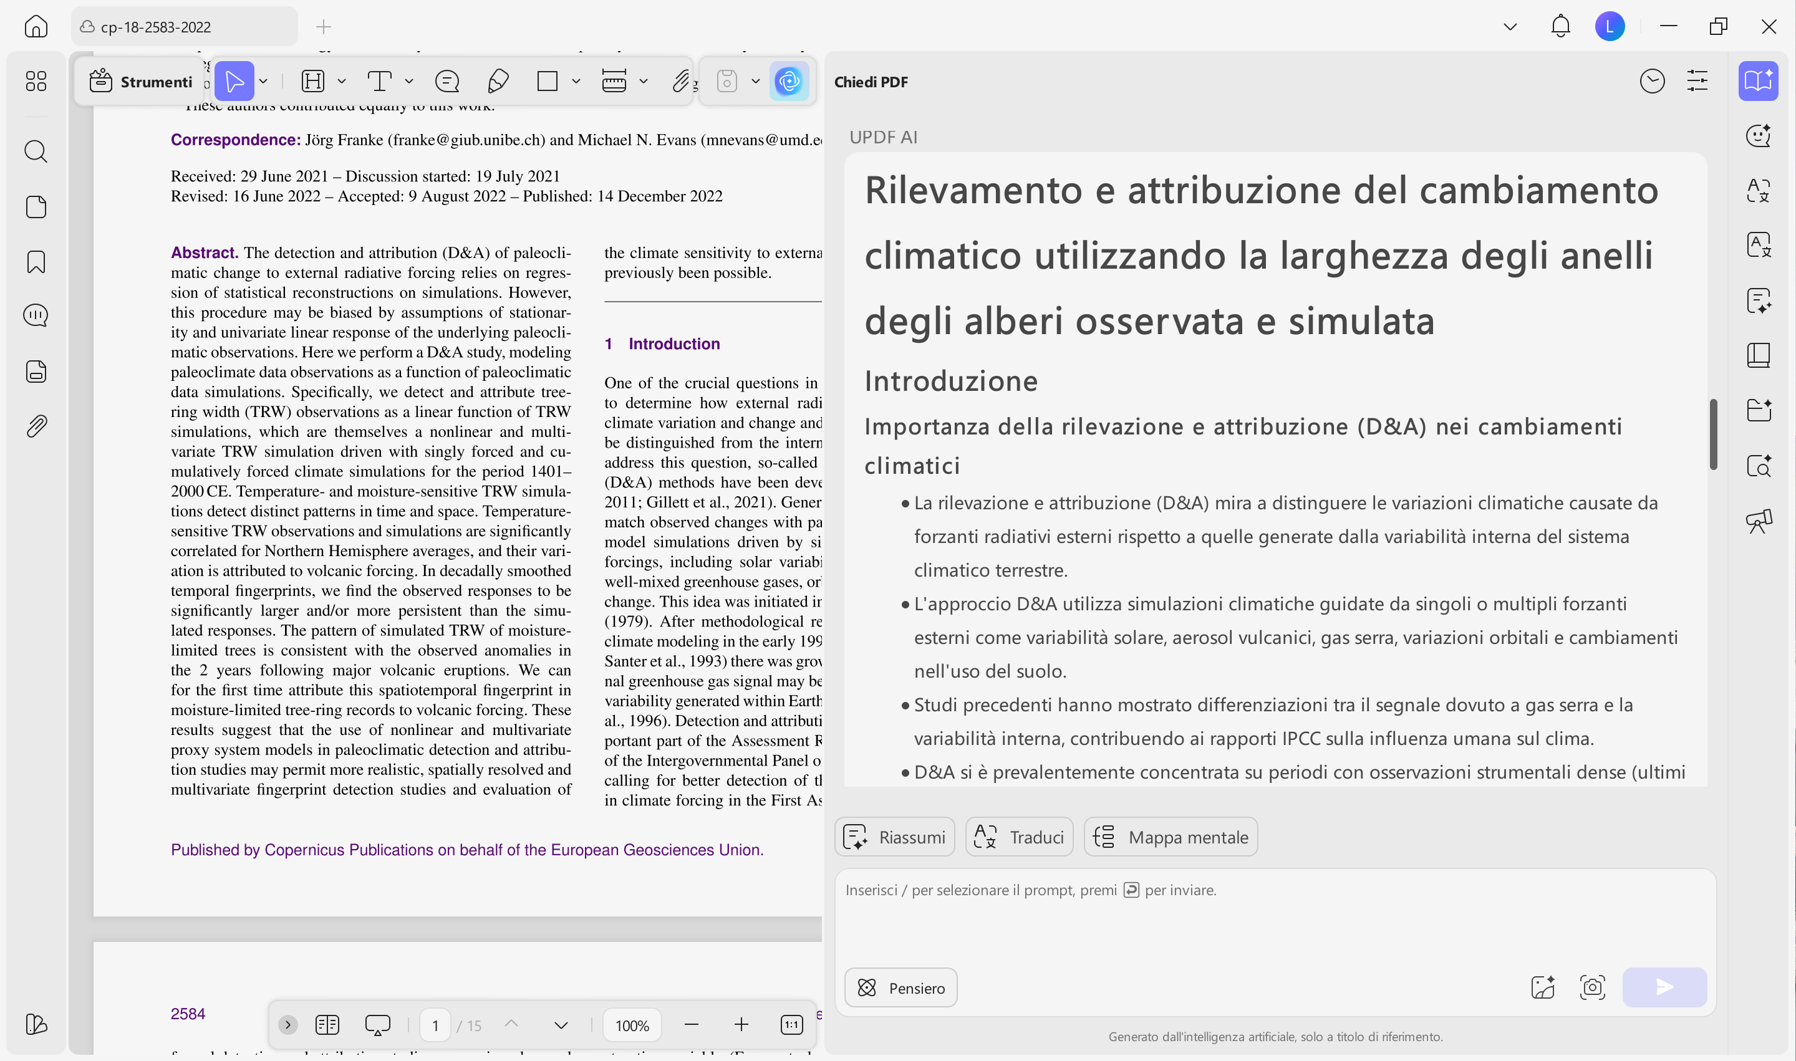
Task: Click the 100% zoom level field
Action: pyautogui.click(x=632, y=1025)
